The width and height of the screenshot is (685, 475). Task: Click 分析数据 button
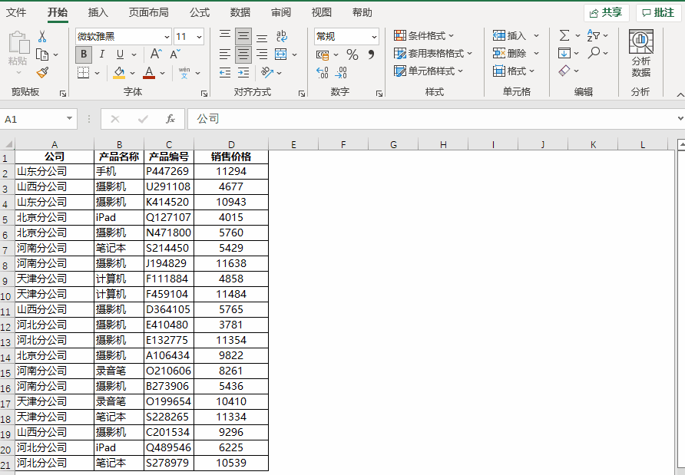tap(641, 54)
